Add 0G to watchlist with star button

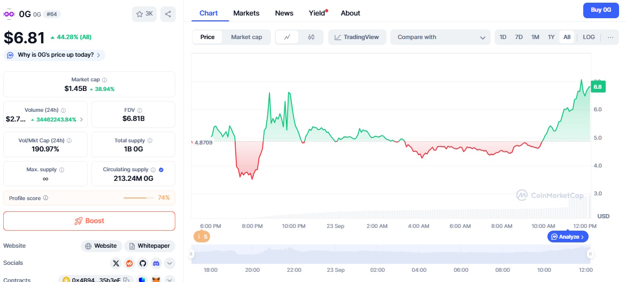(x=144, y=14)
